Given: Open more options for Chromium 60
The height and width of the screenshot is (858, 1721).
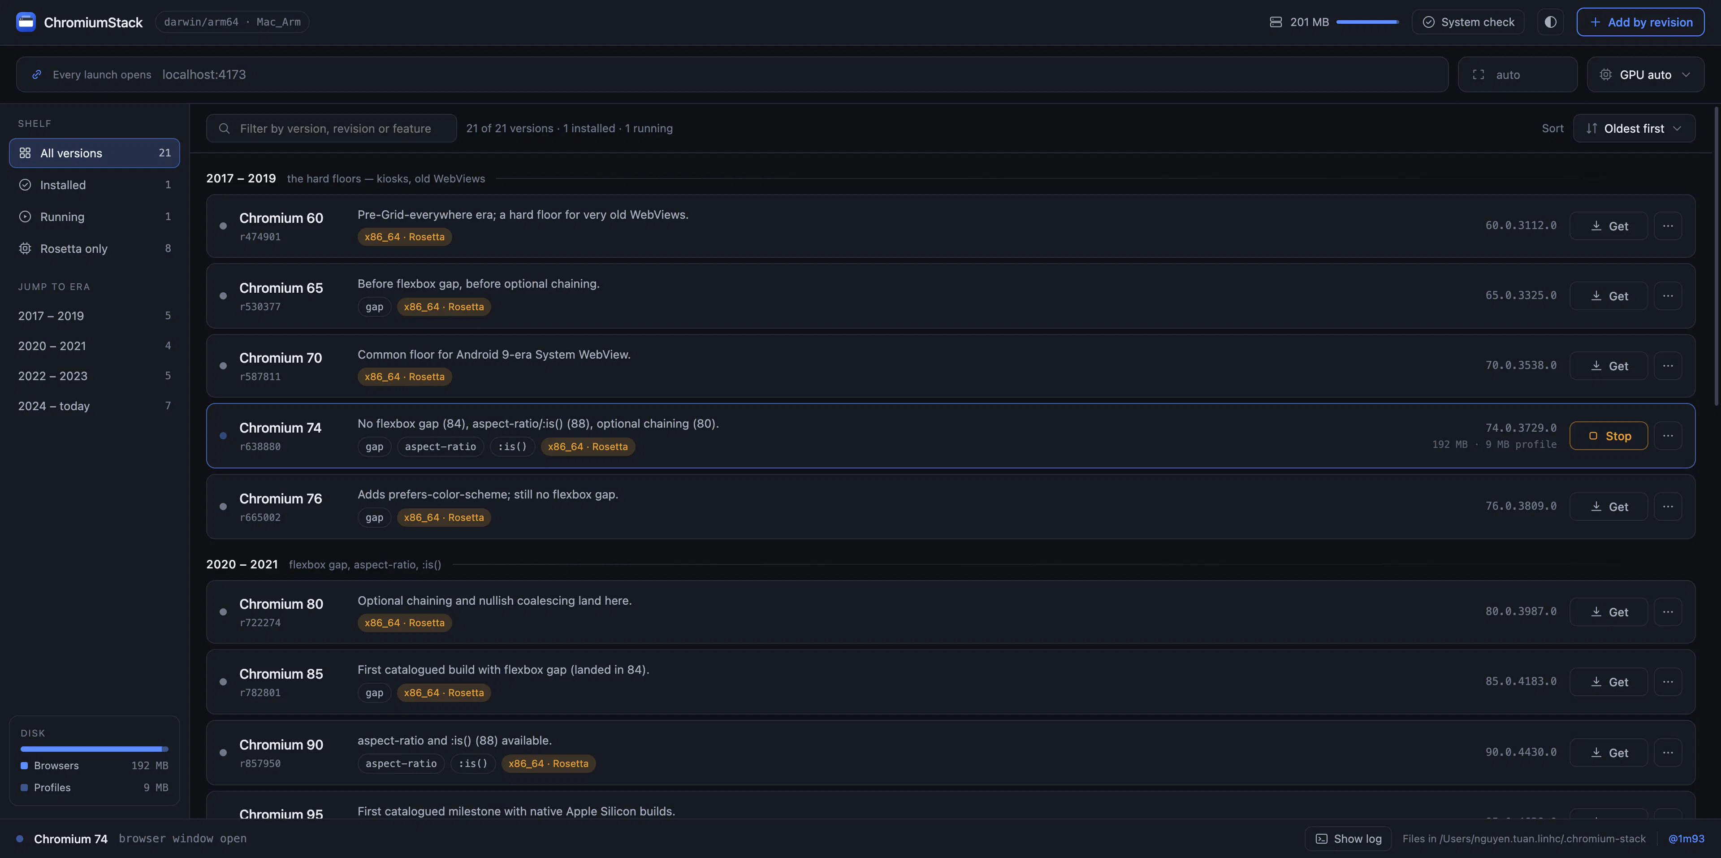Looking at the screenshot, I should pos(1668,226).
